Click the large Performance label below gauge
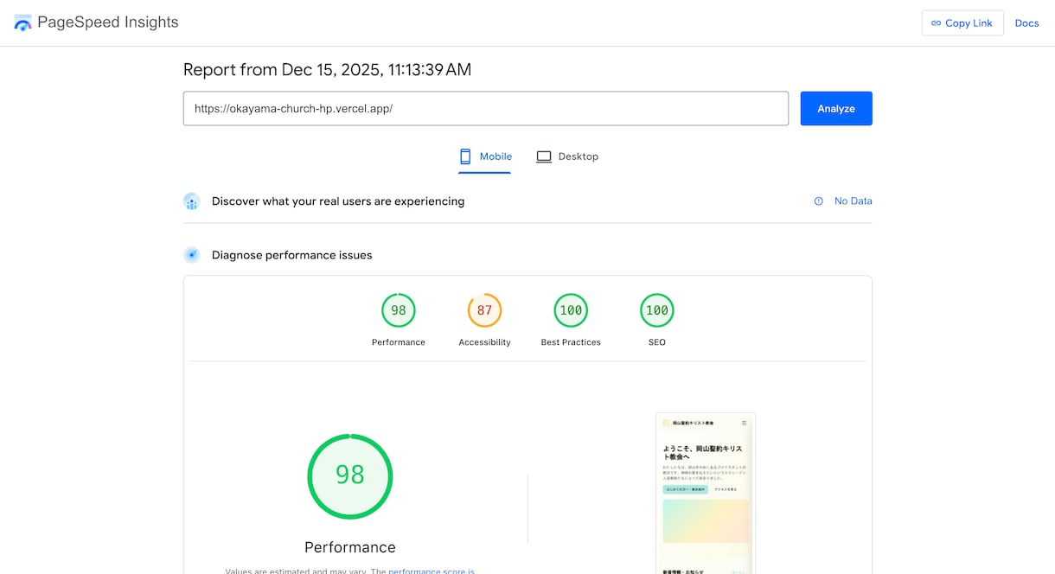 point(350,547)
